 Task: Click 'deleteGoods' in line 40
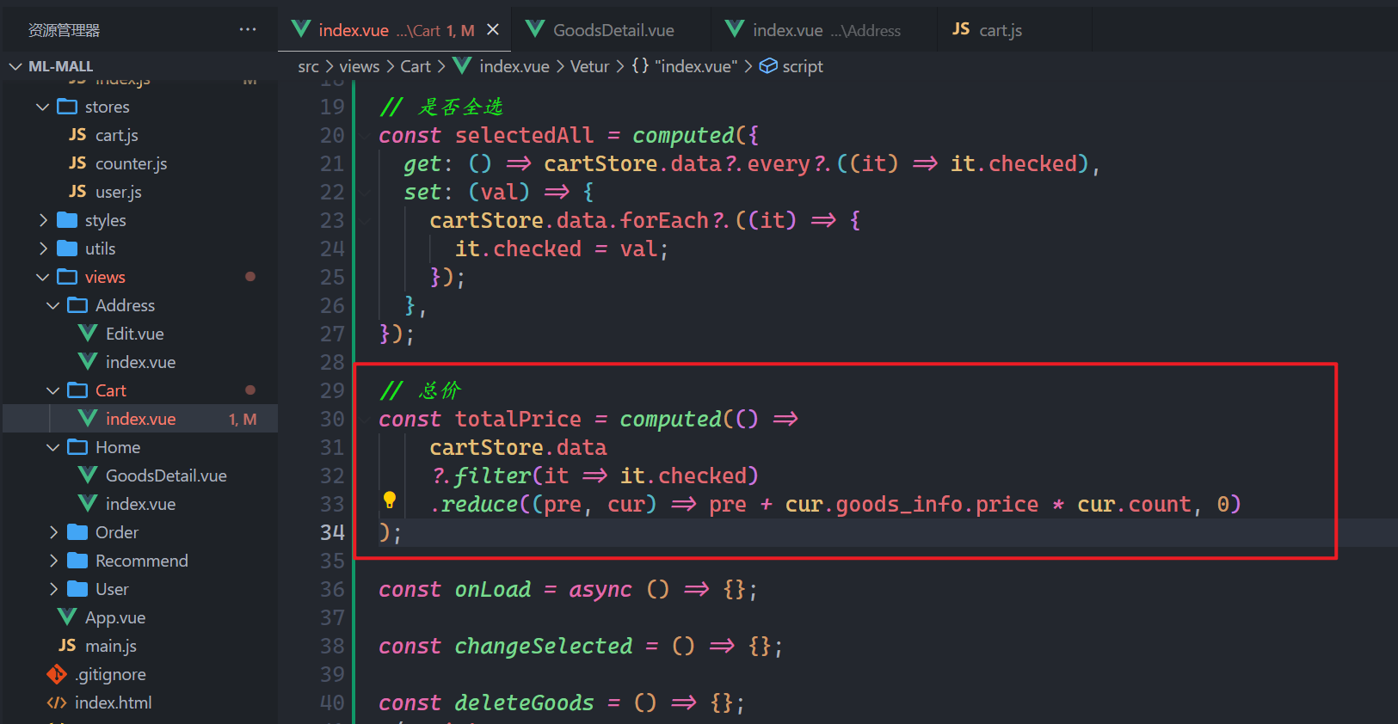coord(524,703)
